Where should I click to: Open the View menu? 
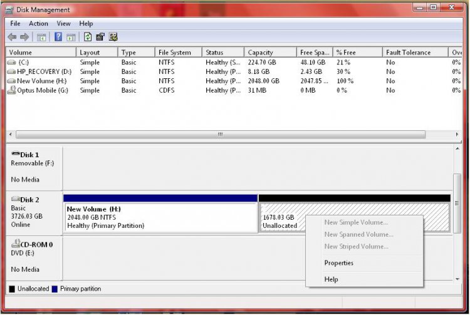coord(63,23)
